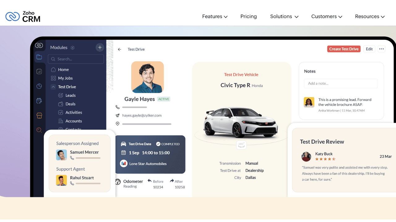
Task: Click phone icon under Samuel Mercer
Action: click(72, 158)
